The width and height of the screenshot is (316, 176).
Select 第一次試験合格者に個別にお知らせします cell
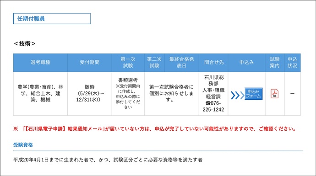[171, 94]
